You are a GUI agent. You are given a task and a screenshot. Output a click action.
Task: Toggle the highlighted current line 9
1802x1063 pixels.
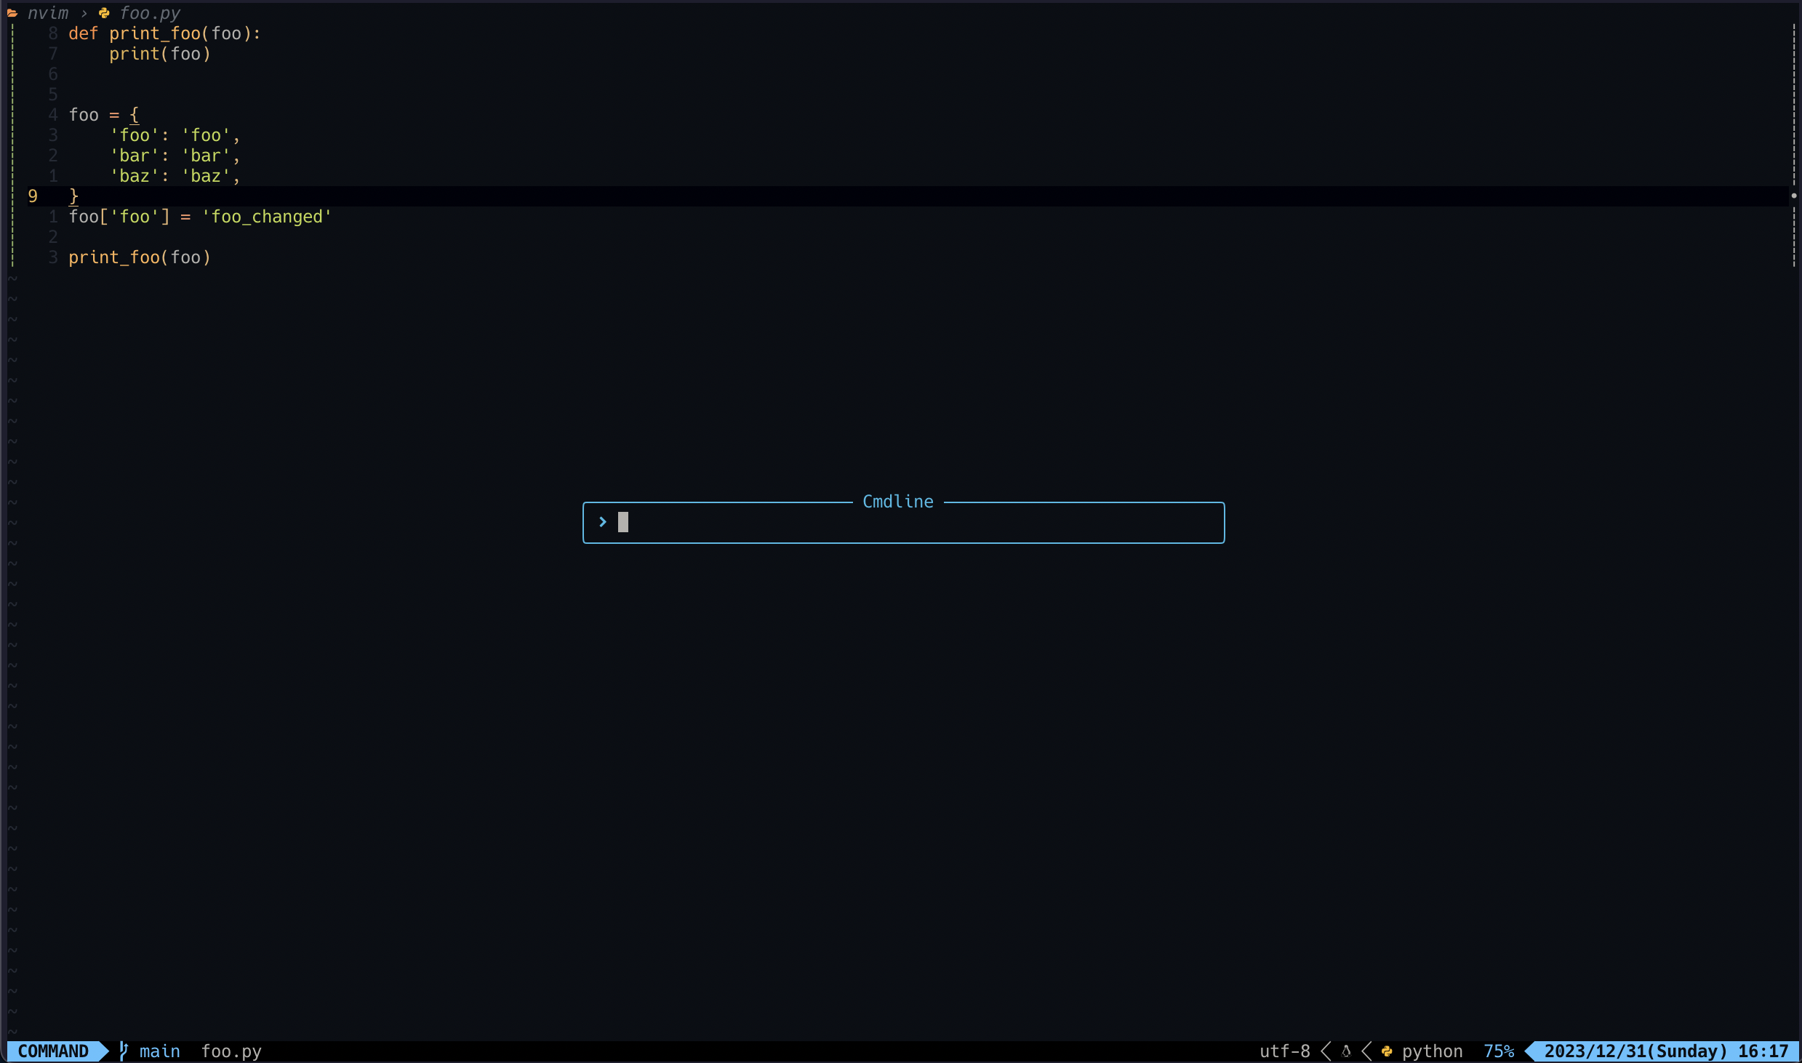[x=31, y=195]
